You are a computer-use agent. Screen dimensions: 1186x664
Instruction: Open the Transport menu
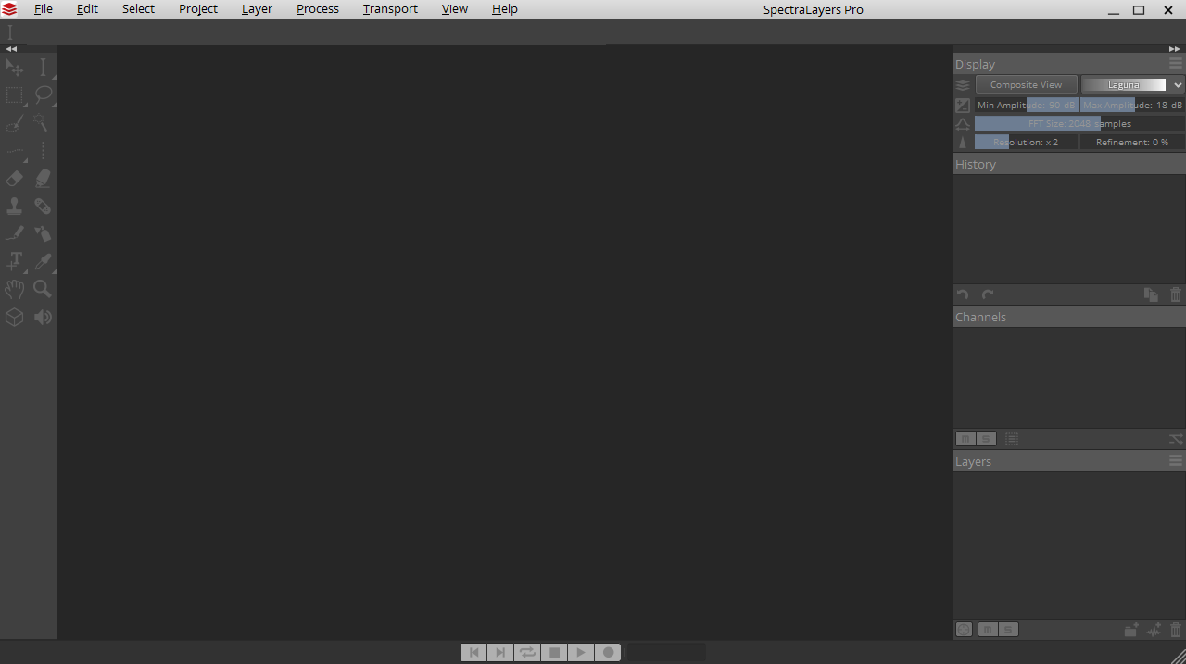click(x=390, y=9)
